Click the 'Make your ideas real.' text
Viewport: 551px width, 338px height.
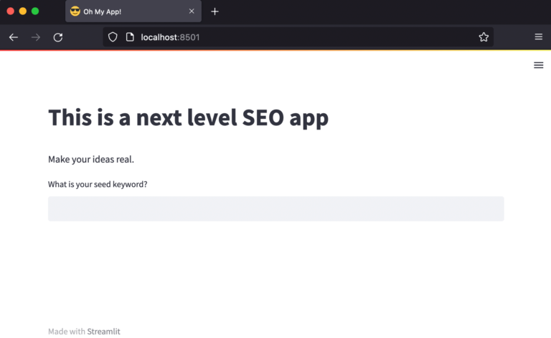click(x=91, y=159)
